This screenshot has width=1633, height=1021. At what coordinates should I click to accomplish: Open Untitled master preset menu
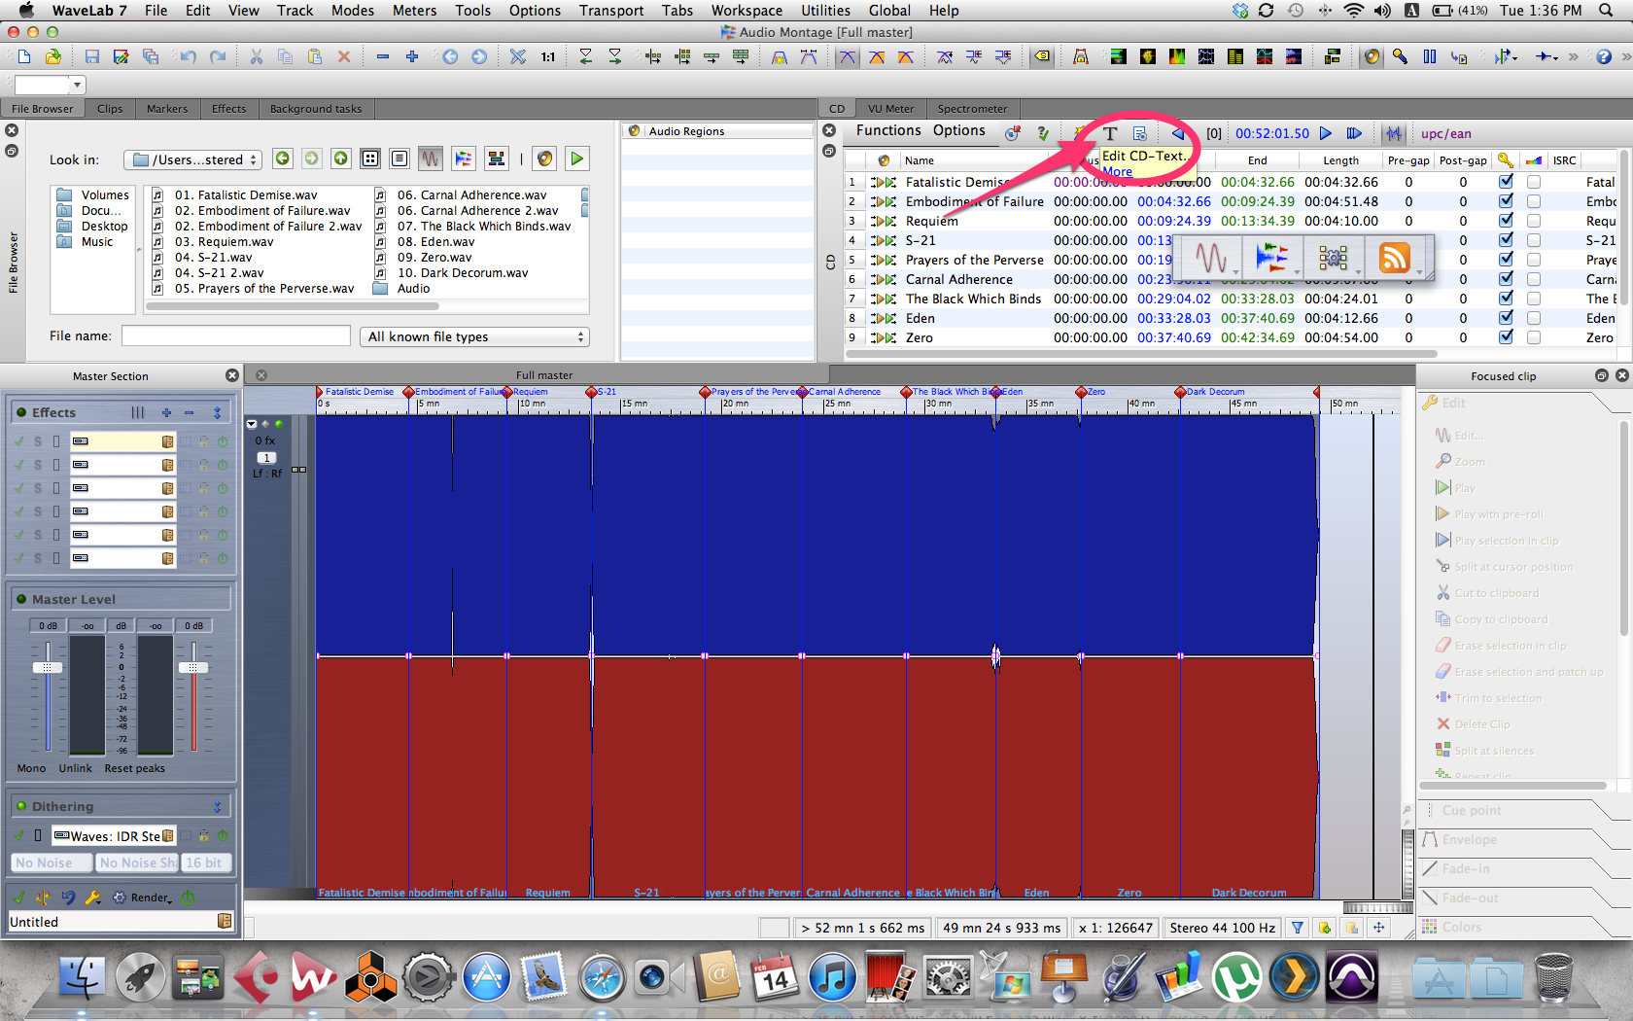point(225,921)
